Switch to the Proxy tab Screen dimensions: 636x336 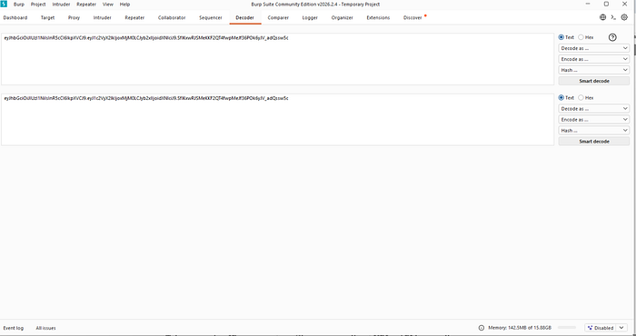74,18
